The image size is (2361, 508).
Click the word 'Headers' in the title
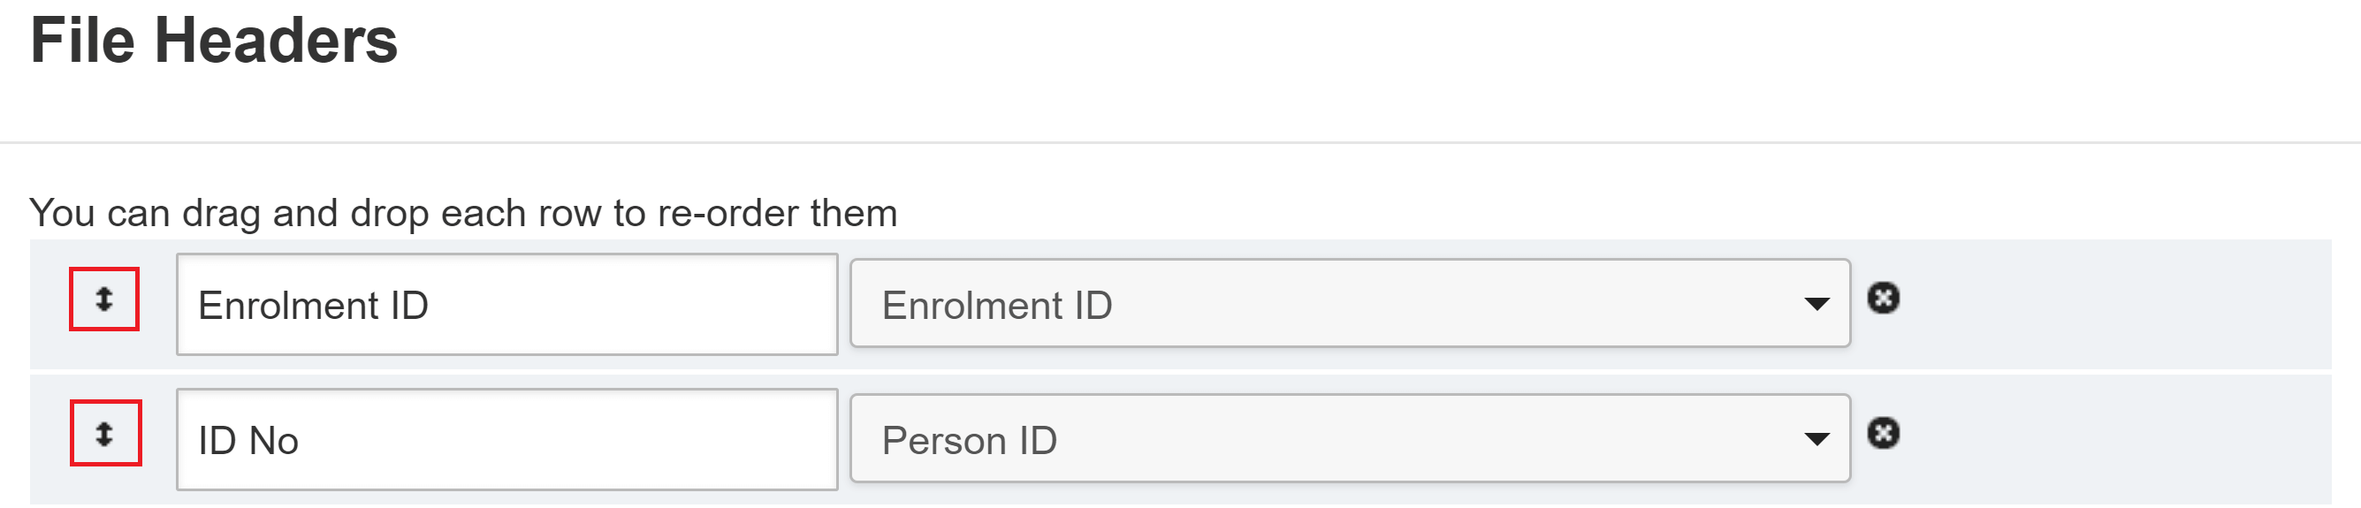coord(276,42)
